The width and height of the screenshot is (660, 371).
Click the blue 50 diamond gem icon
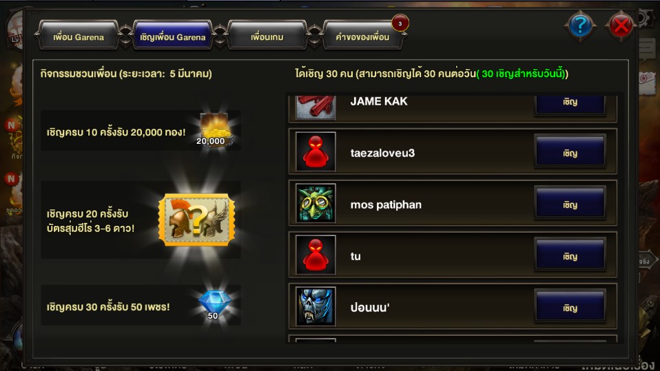pos(214,305)
